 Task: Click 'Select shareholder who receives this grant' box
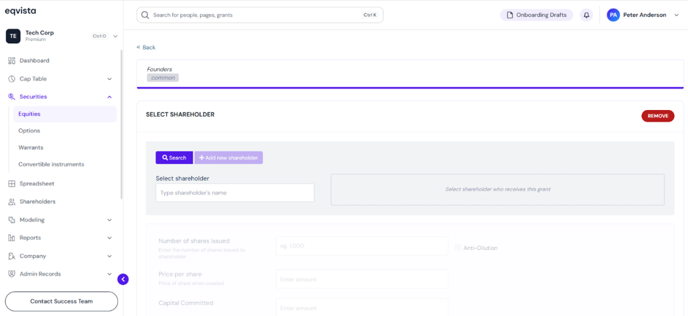click(497, 190)
